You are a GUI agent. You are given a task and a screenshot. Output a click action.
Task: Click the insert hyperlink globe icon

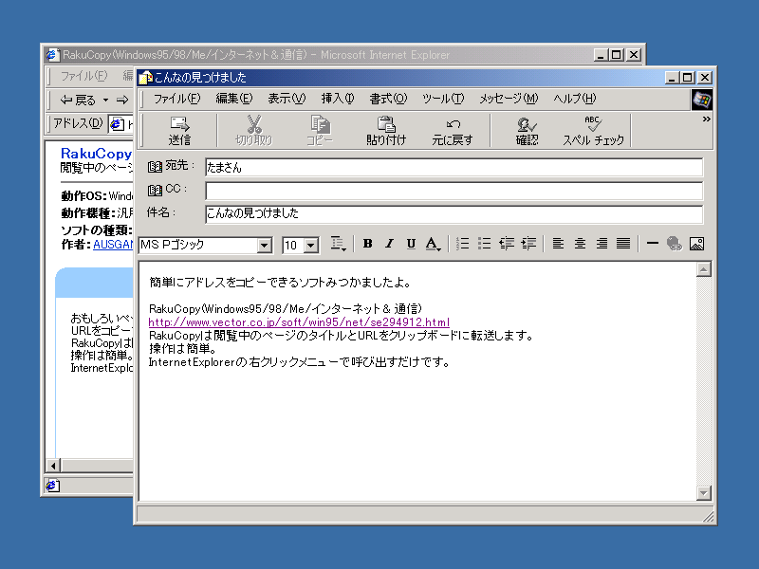click(x=675, y=244)
